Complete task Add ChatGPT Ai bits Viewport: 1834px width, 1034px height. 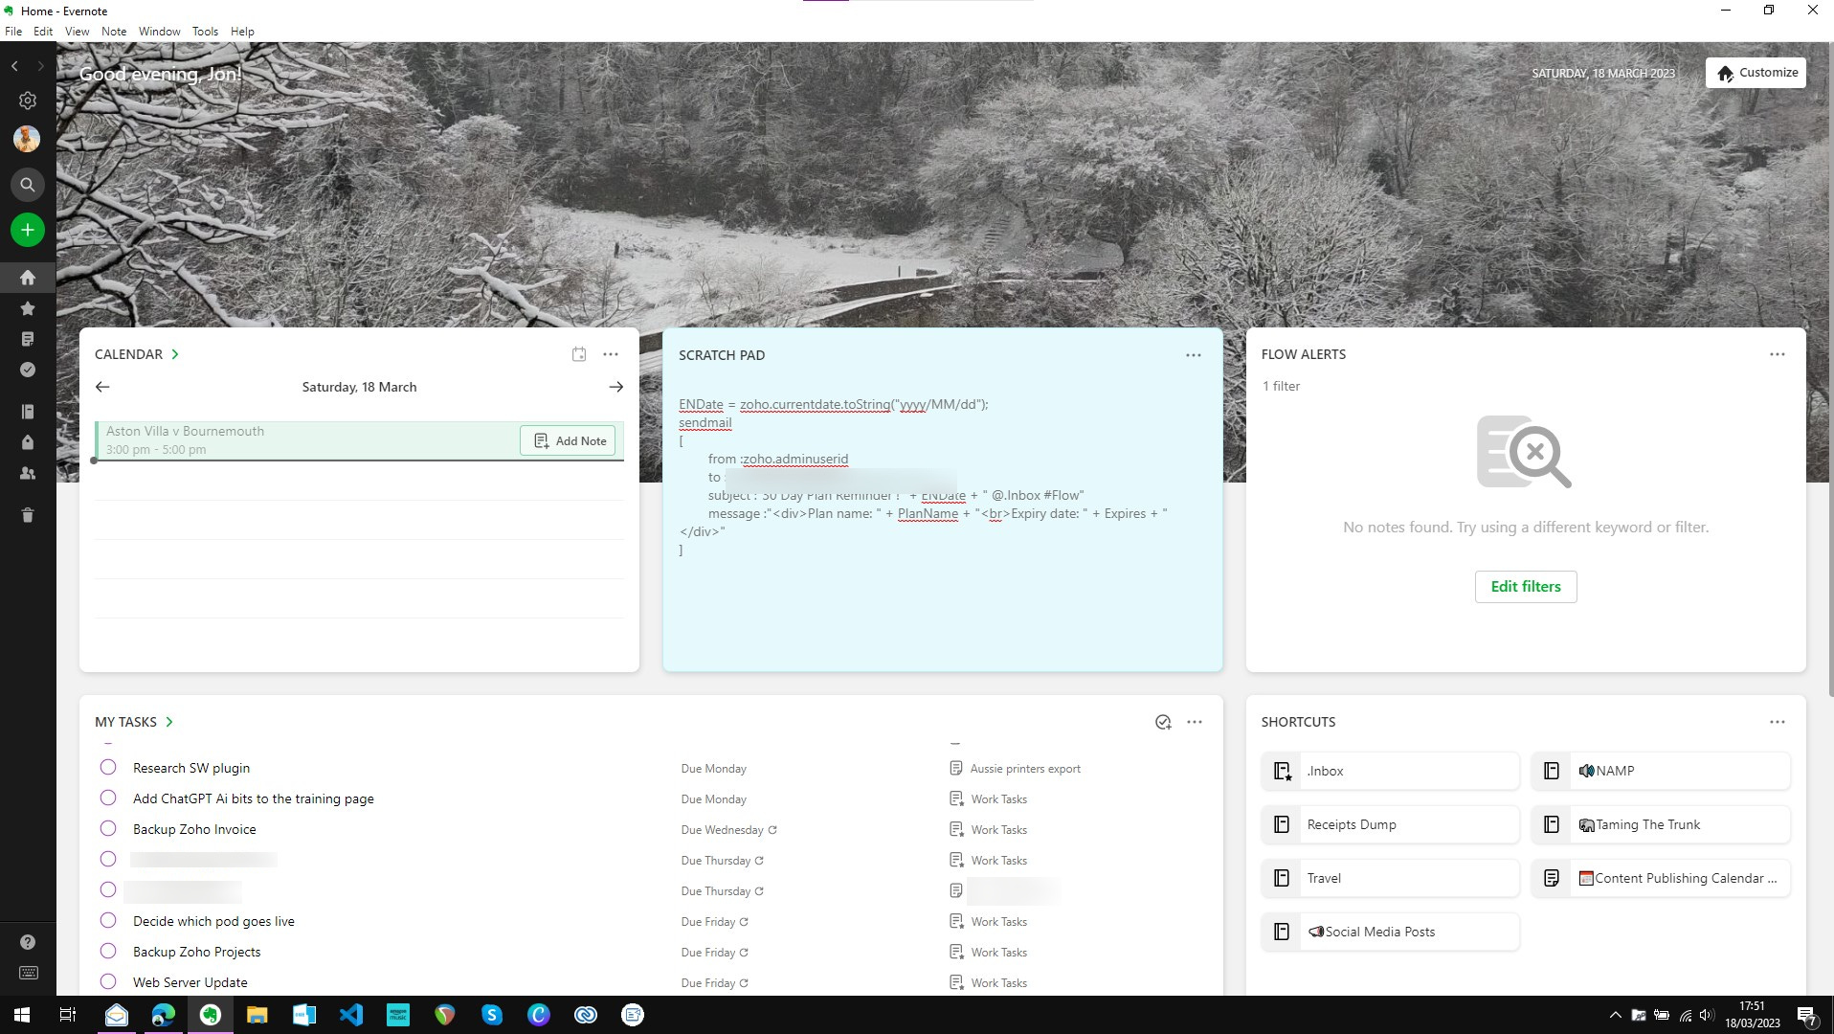coord(108,798)
